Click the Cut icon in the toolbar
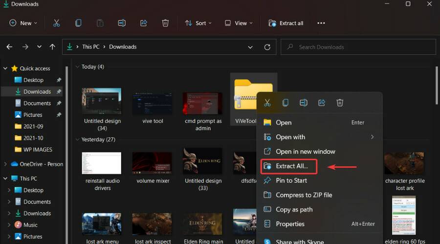440x244 pixels. click(56, 23)
